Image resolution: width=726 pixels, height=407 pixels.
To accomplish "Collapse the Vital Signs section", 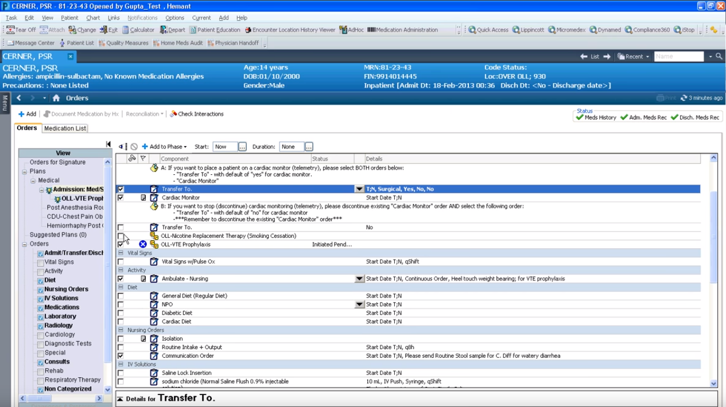I will coord(121,253).
